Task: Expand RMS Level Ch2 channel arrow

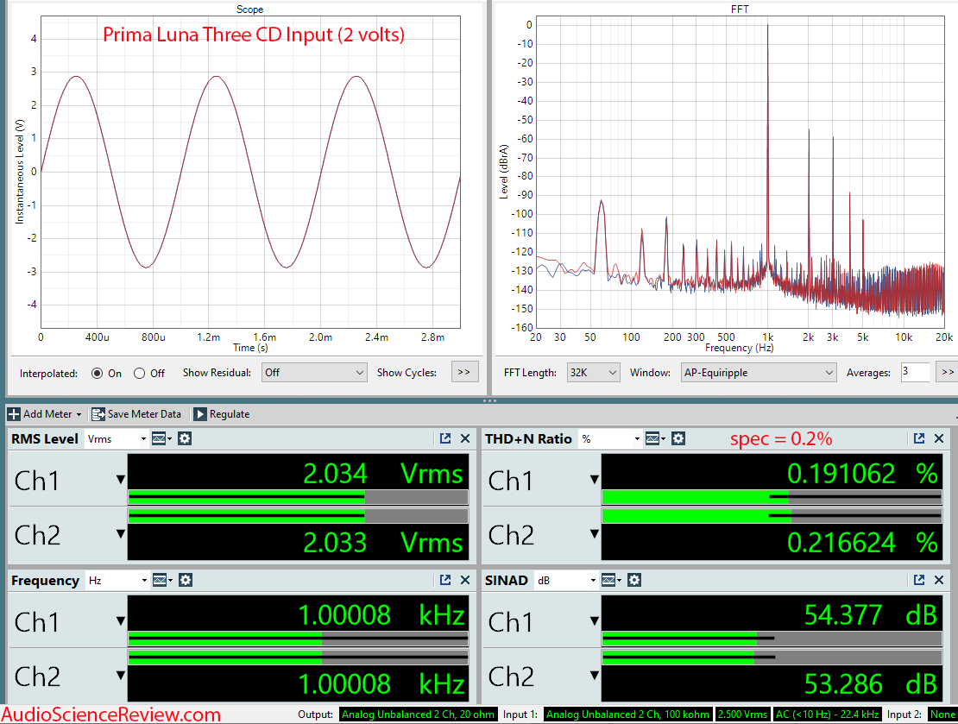Action: pos(120,534)
